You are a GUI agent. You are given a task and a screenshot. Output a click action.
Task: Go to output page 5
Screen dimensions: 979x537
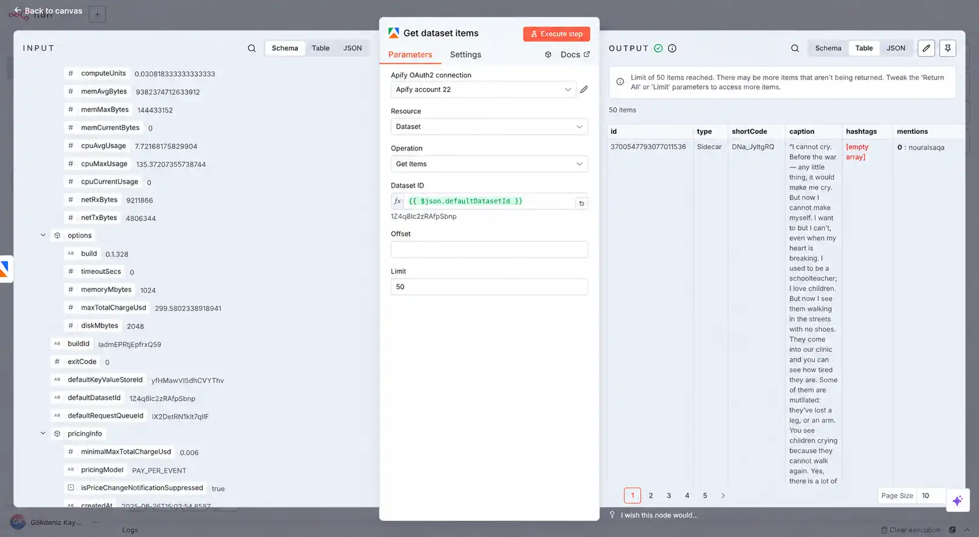(x=705, y=496)
